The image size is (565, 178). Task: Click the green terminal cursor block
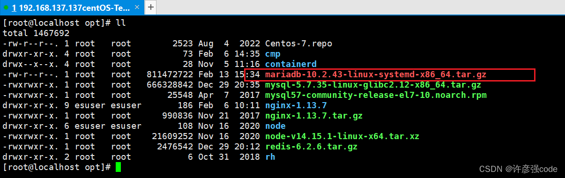(118, 167)
